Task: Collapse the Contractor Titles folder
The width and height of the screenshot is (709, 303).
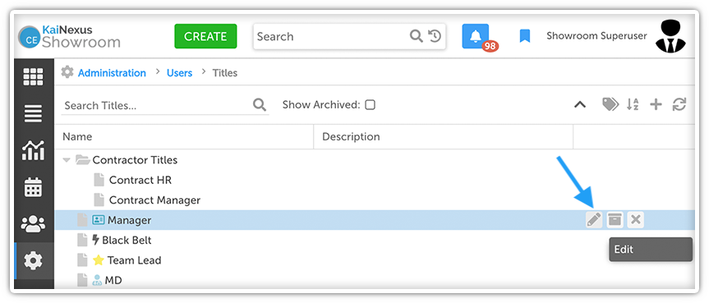Action: click(67, 160)
